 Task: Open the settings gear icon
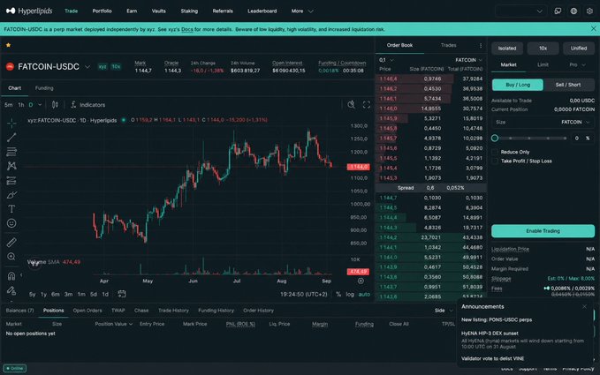click(589, 11)
